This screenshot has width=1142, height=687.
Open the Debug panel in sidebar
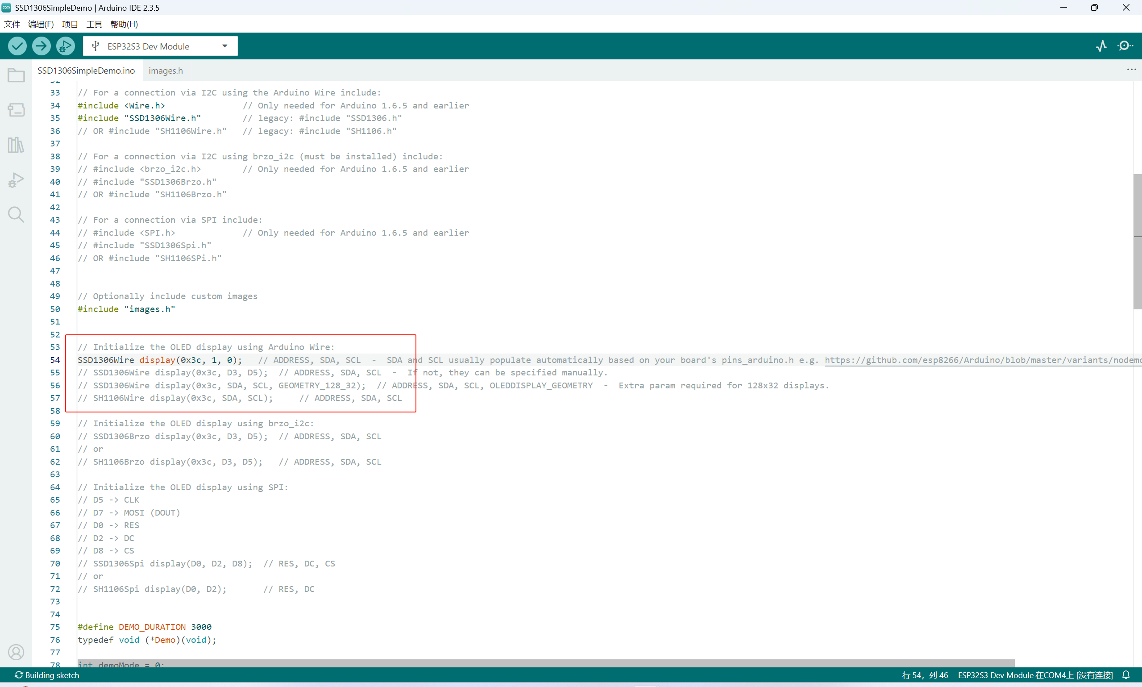16,180
